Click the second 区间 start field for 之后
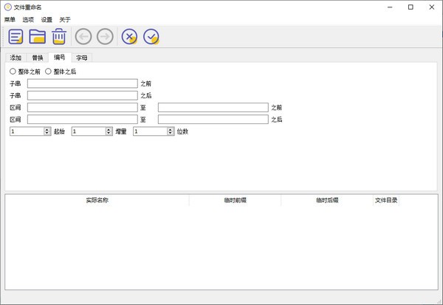The image size is (443, 305). pyautogui.click(x=83, y=120)
